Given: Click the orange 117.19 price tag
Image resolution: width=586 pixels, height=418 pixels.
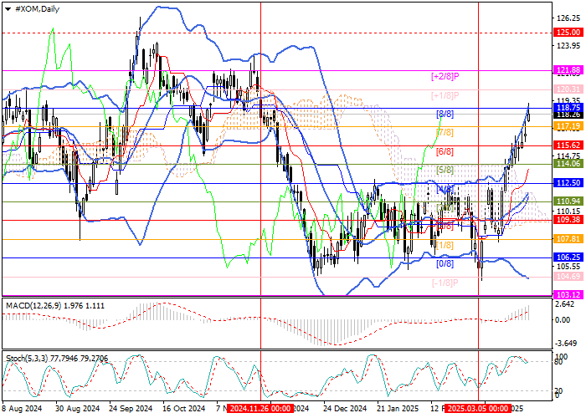Looking at the screenshot, I should pyautogui.click(x=568, y=125).
